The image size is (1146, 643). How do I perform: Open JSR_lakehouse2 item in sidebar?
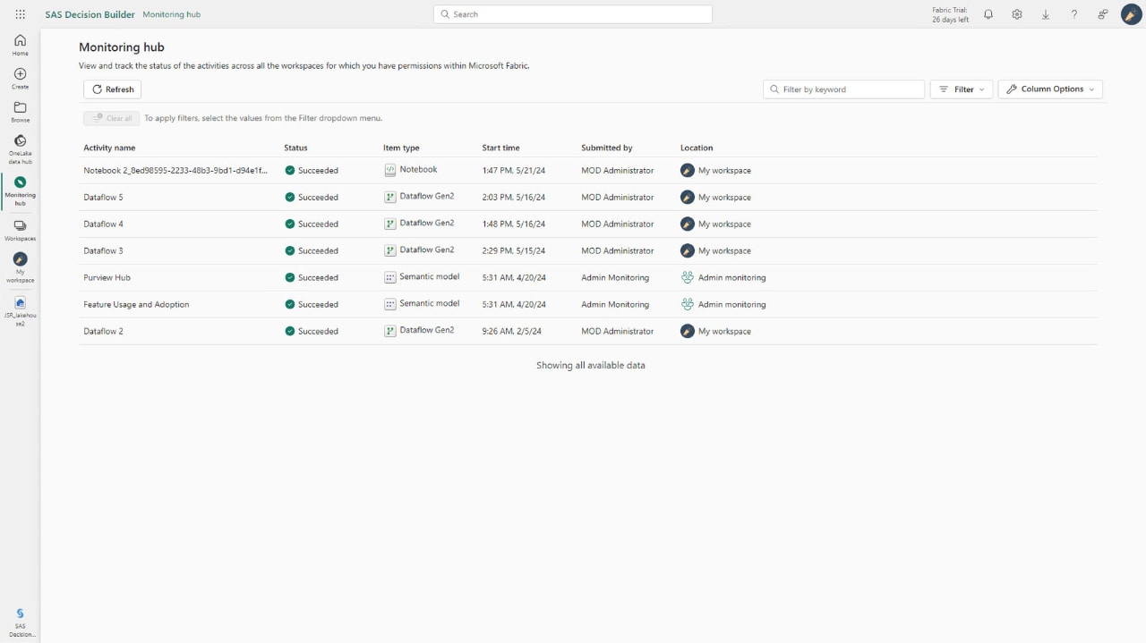pyautogui.click(x=20, y=311)
